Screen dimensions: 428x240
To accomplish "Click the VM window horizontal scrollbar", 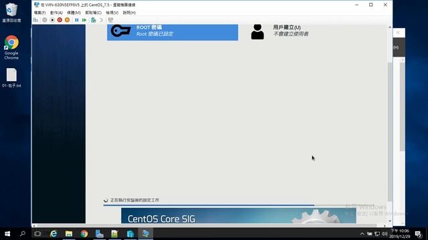I will click(207, 225).
